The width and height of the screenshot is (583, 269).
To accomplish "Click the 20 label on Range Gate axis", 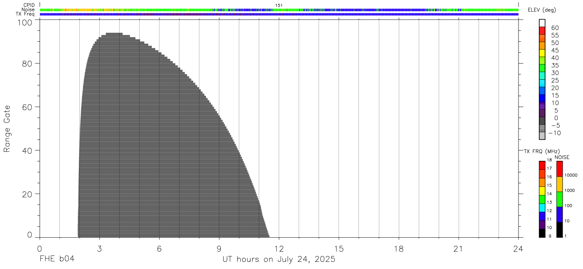I will pos(28,194).
